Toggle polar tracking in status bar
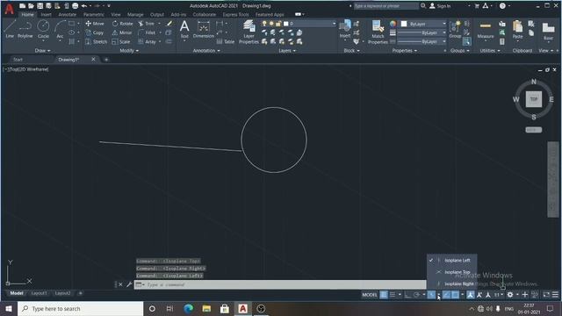This screenshot has width=562, height=316. point(416,295)
